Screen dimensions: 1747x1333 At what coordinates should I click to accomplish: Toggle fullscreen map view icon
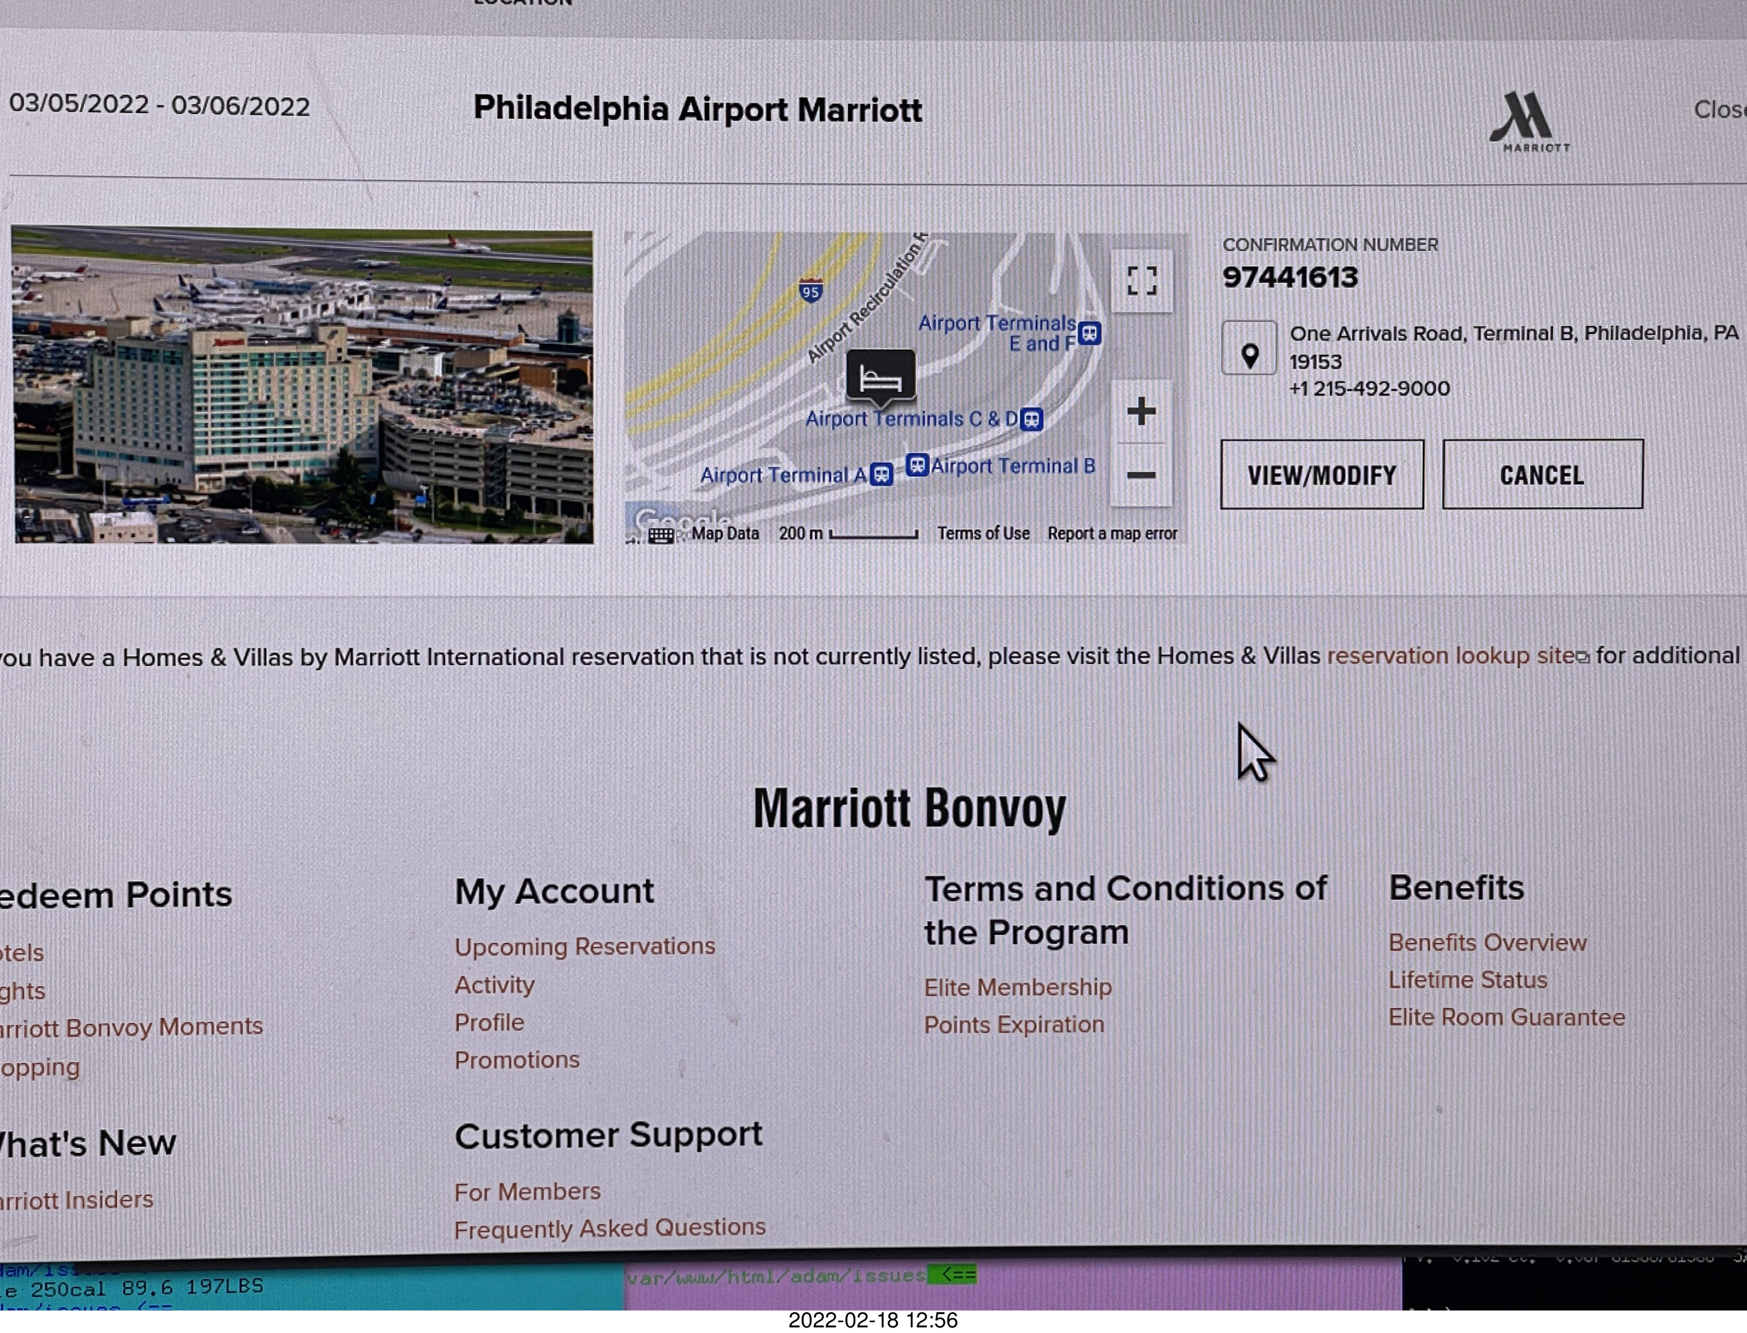coord(1142,281)
